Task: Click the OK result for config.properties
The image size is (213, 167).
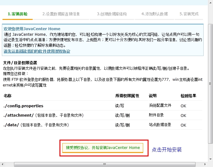Action: tap(183, 106)
